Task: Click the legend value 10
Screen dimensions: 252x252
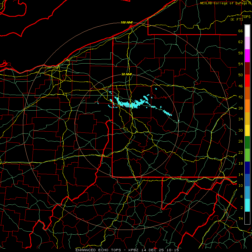Action: click(241, 185)
